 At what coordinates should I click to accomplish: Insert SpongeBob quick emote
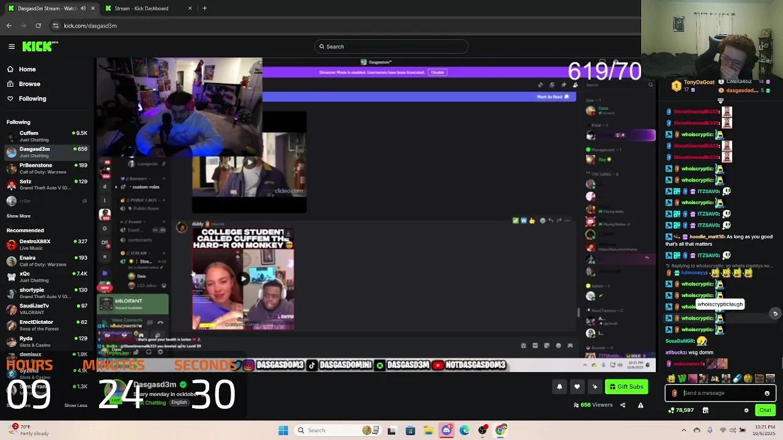point(672,379)
